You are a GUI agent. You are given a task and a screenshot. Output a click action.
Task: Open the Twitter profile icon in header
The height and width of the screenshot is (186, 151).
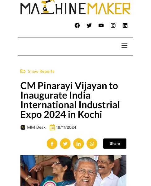coord(89,25)
